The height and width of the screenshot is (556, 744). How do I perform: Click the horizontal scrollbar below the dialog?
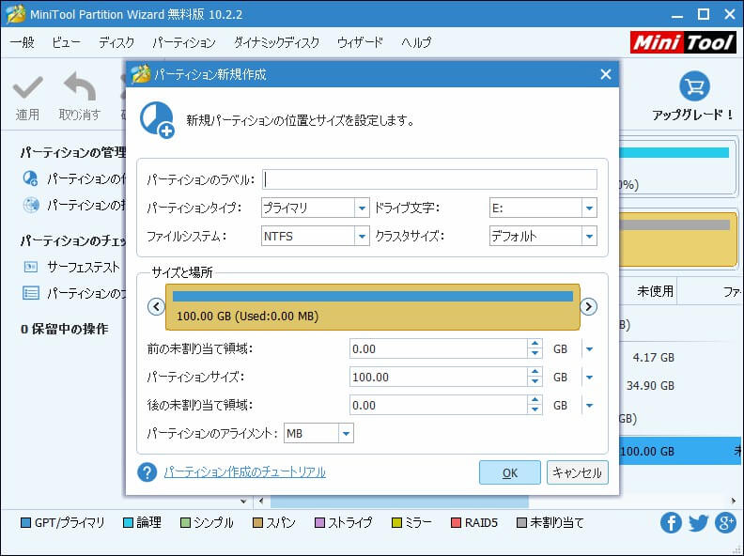[399, 501]
